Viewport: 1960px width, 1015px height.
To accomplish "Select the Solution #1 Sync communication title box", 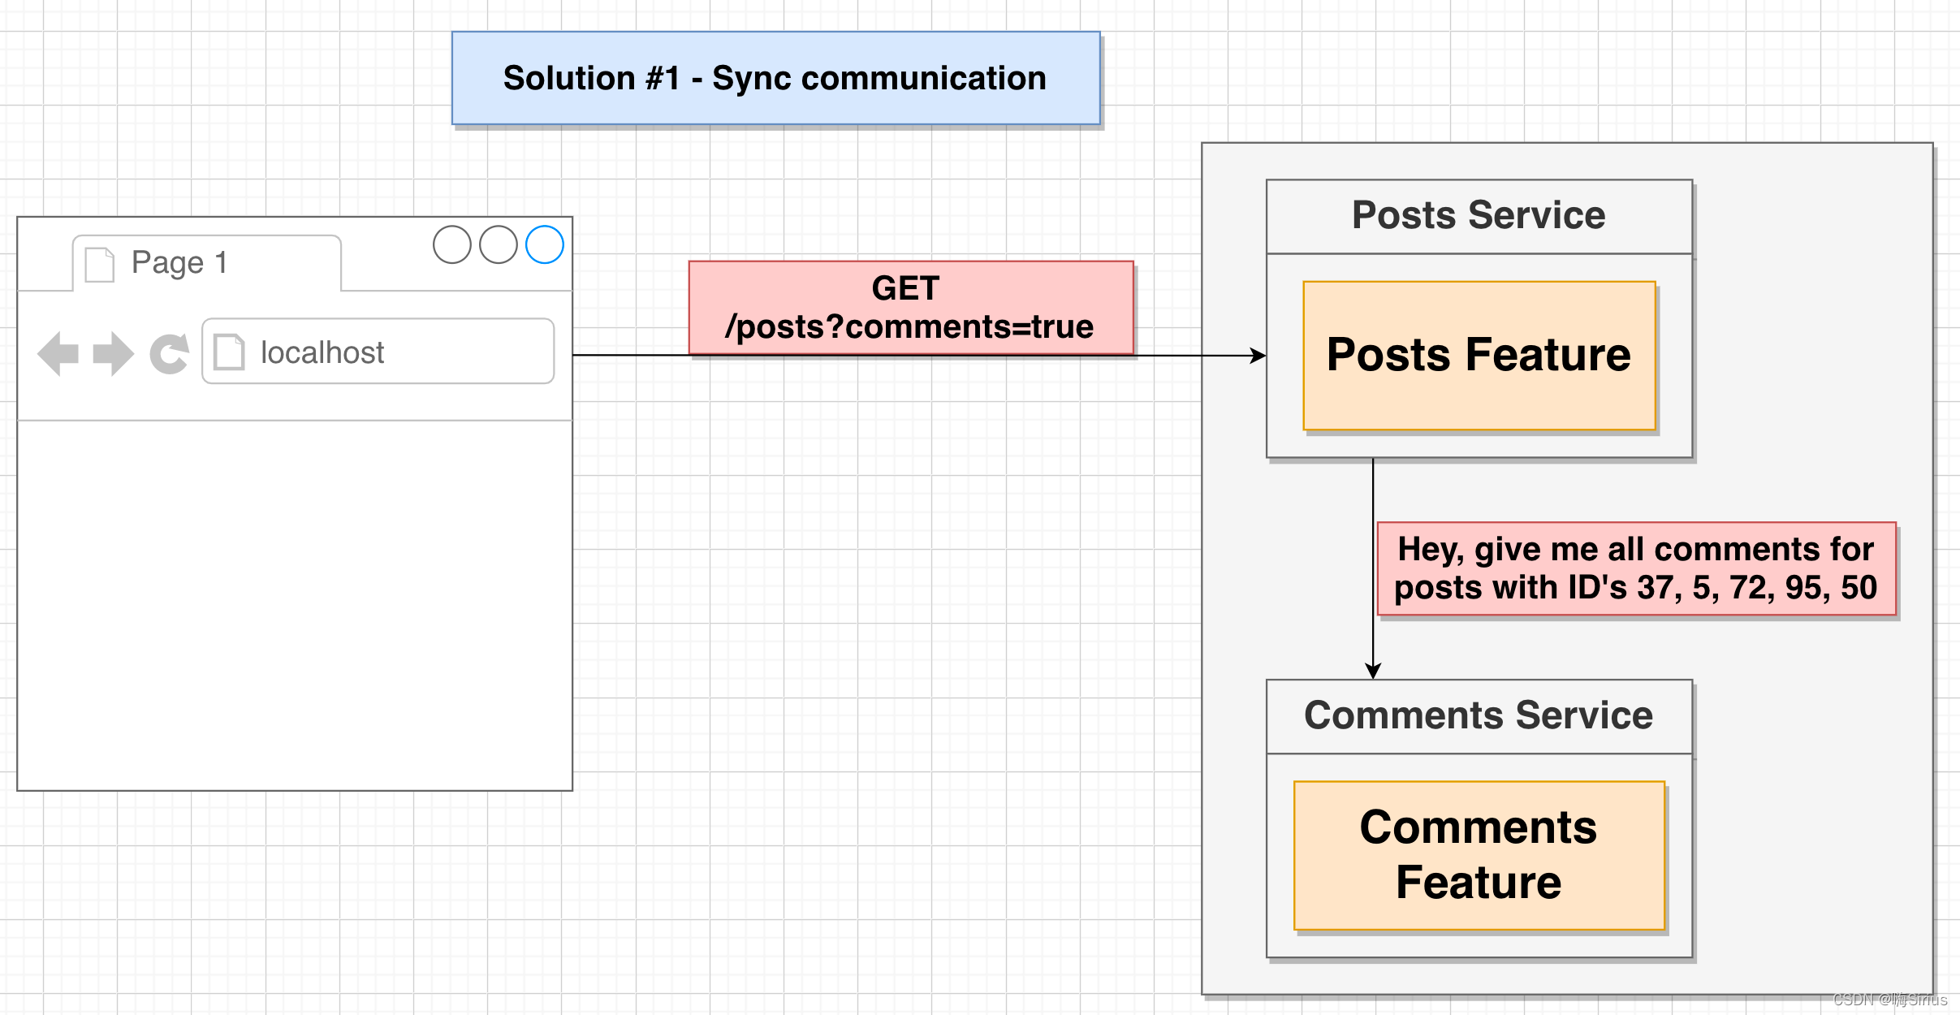I will click(776, 78).
